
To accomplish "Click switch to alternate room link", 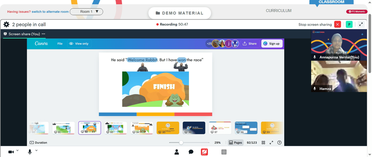I will point(50,12).
